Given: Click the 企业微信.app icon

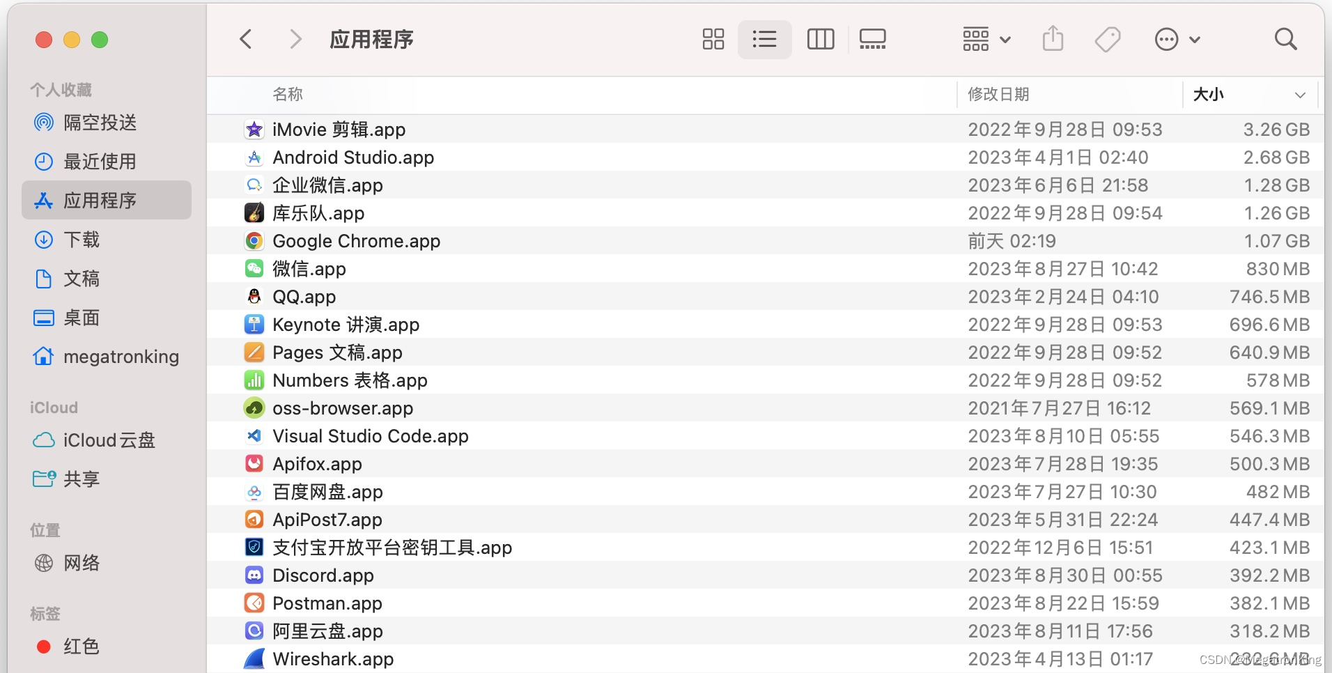Looking at the screenshot, I should [254, 185].
